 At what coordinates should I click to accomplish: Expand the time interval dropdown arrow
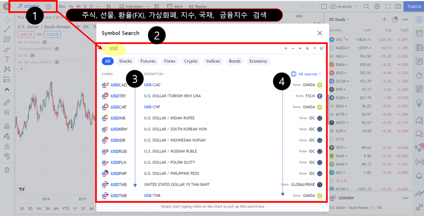(x=98, y=6)
